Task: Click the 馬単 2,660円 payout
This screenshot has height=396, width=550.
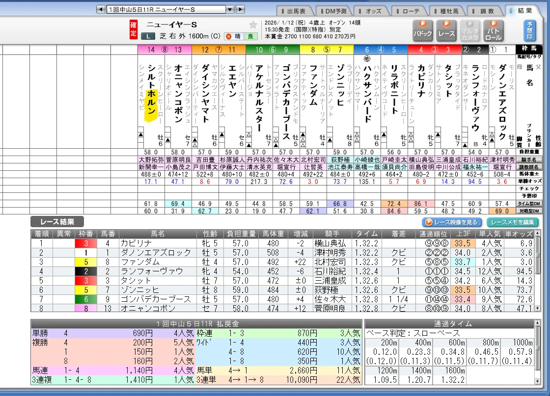Action: pos(278,370)
